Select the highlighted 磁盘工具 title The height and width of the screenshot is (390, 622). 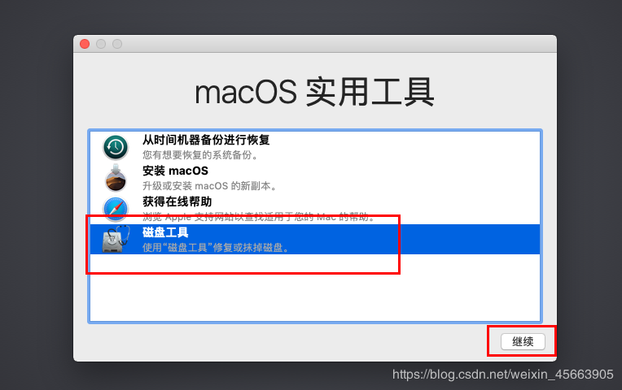[x=165, y=232]
